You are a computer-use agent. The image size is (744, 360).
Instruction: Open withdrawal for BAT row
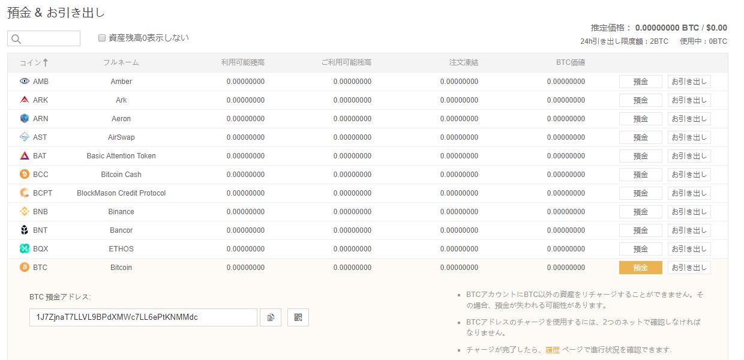pos(689,156)
